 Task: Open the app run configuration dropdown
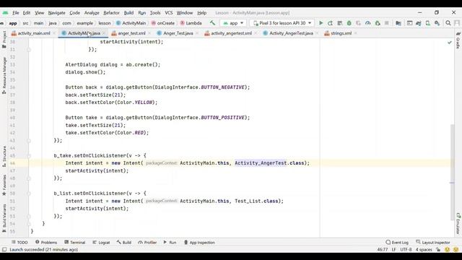click(x=233, y=23)
